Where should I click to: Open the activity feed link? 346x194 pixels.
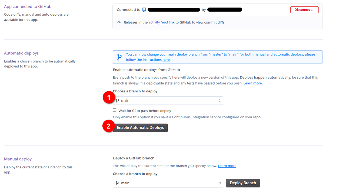point(158,22)
